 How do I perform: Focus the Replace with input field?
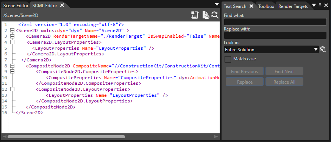275,35
